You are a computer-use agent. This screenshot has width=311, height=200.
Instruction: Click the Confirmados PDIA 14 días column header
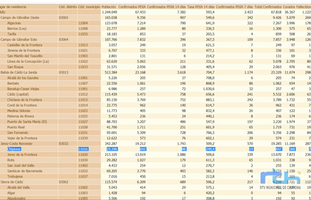point(166,7)
